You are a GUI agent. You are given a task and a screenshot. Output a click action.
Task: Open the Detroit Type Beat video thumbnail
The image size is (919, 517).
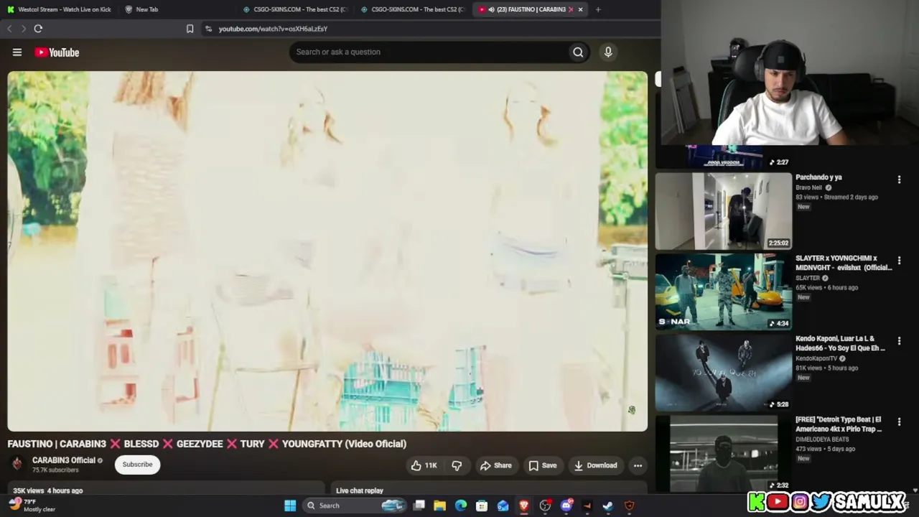(x=724, y=453)
